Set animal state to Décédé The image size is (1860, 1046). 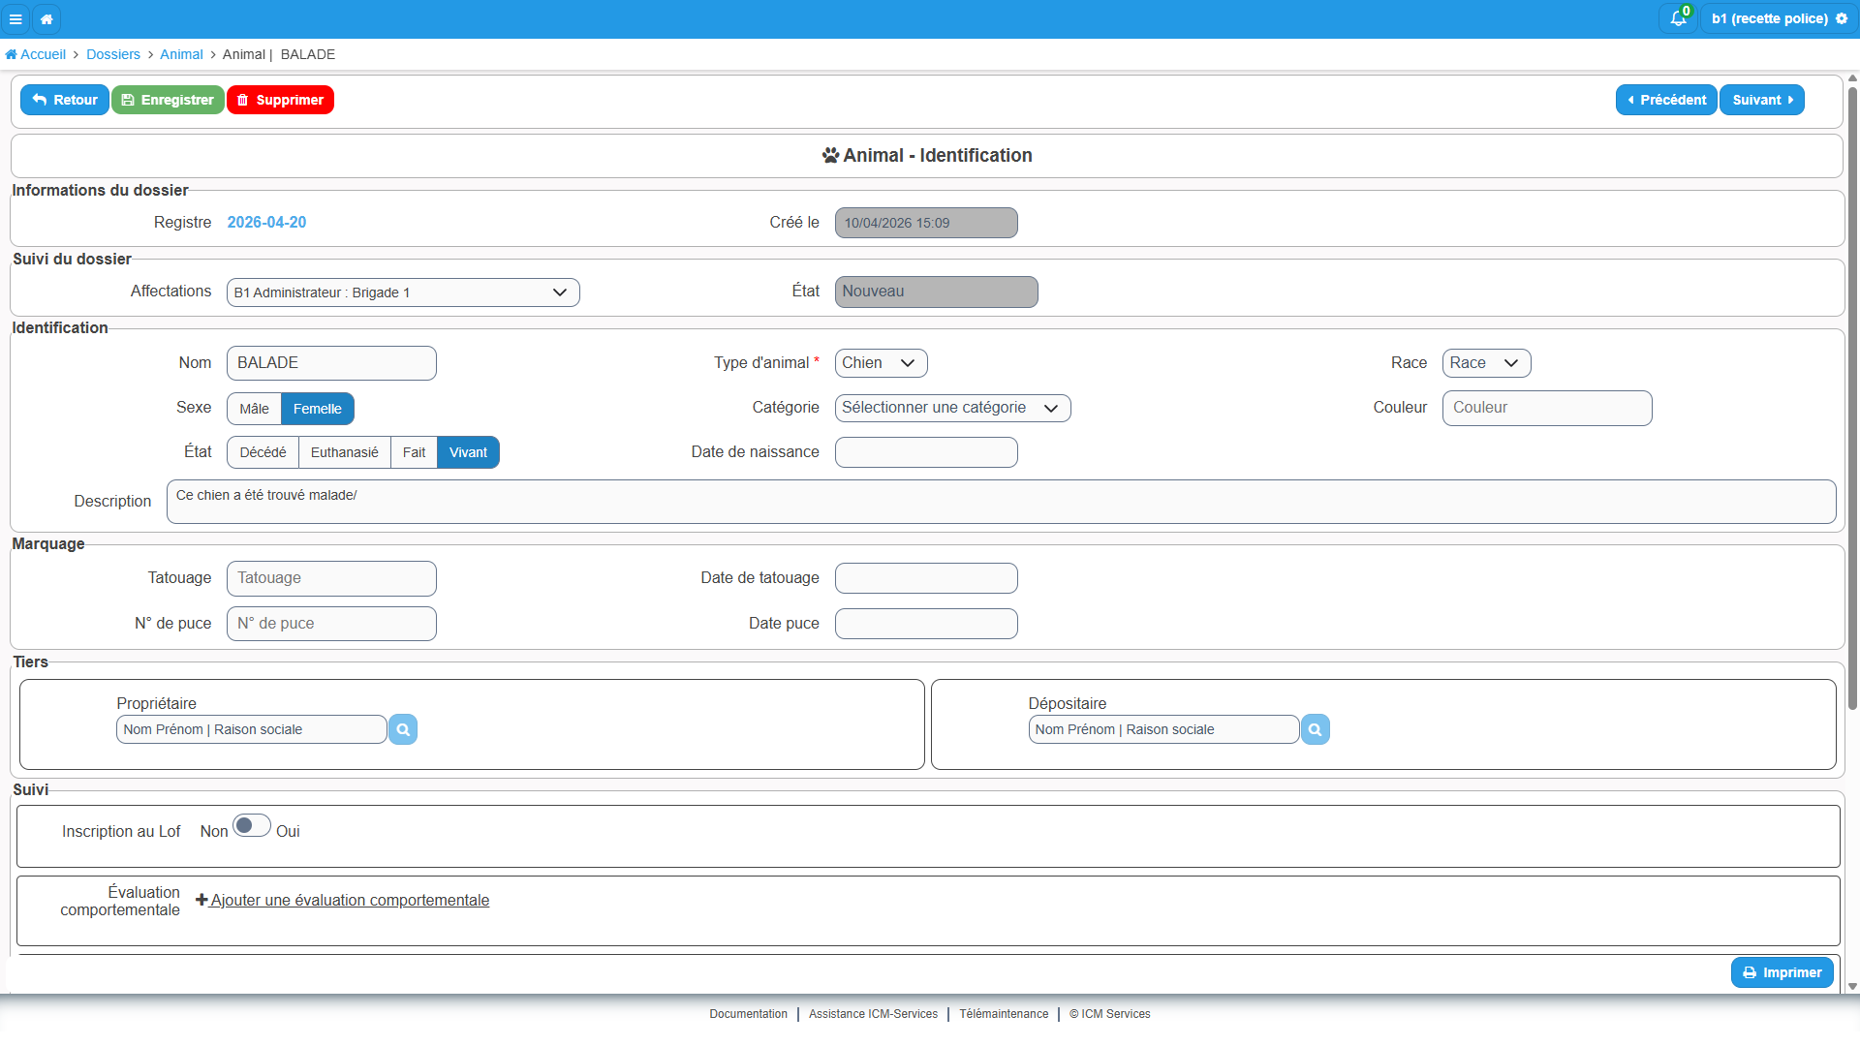click(263, 452)
